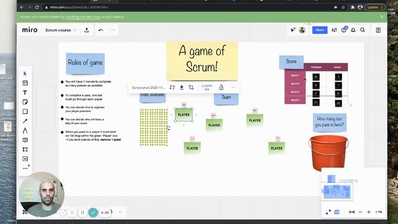This screenshot has width=398, height=224.
Task: Redo the last undone action
Action: pos(113,30)
